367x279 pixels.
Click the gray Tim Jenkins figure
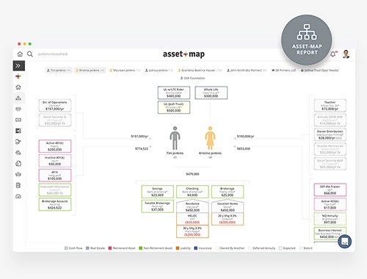click(x=175, y=138)
